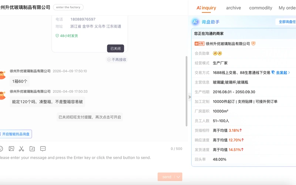The width and height of the screenshot is (296, 185).
Task: Click the send button
Action: click(x=167, y=177)
